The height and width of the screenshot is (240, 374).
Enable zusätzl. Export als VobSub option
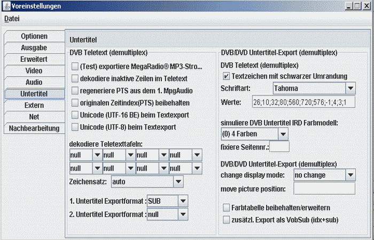[x=226, y=219]
